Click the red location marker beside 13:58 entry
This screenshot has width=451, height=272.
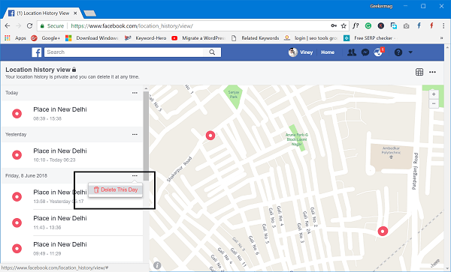[17, 196]
